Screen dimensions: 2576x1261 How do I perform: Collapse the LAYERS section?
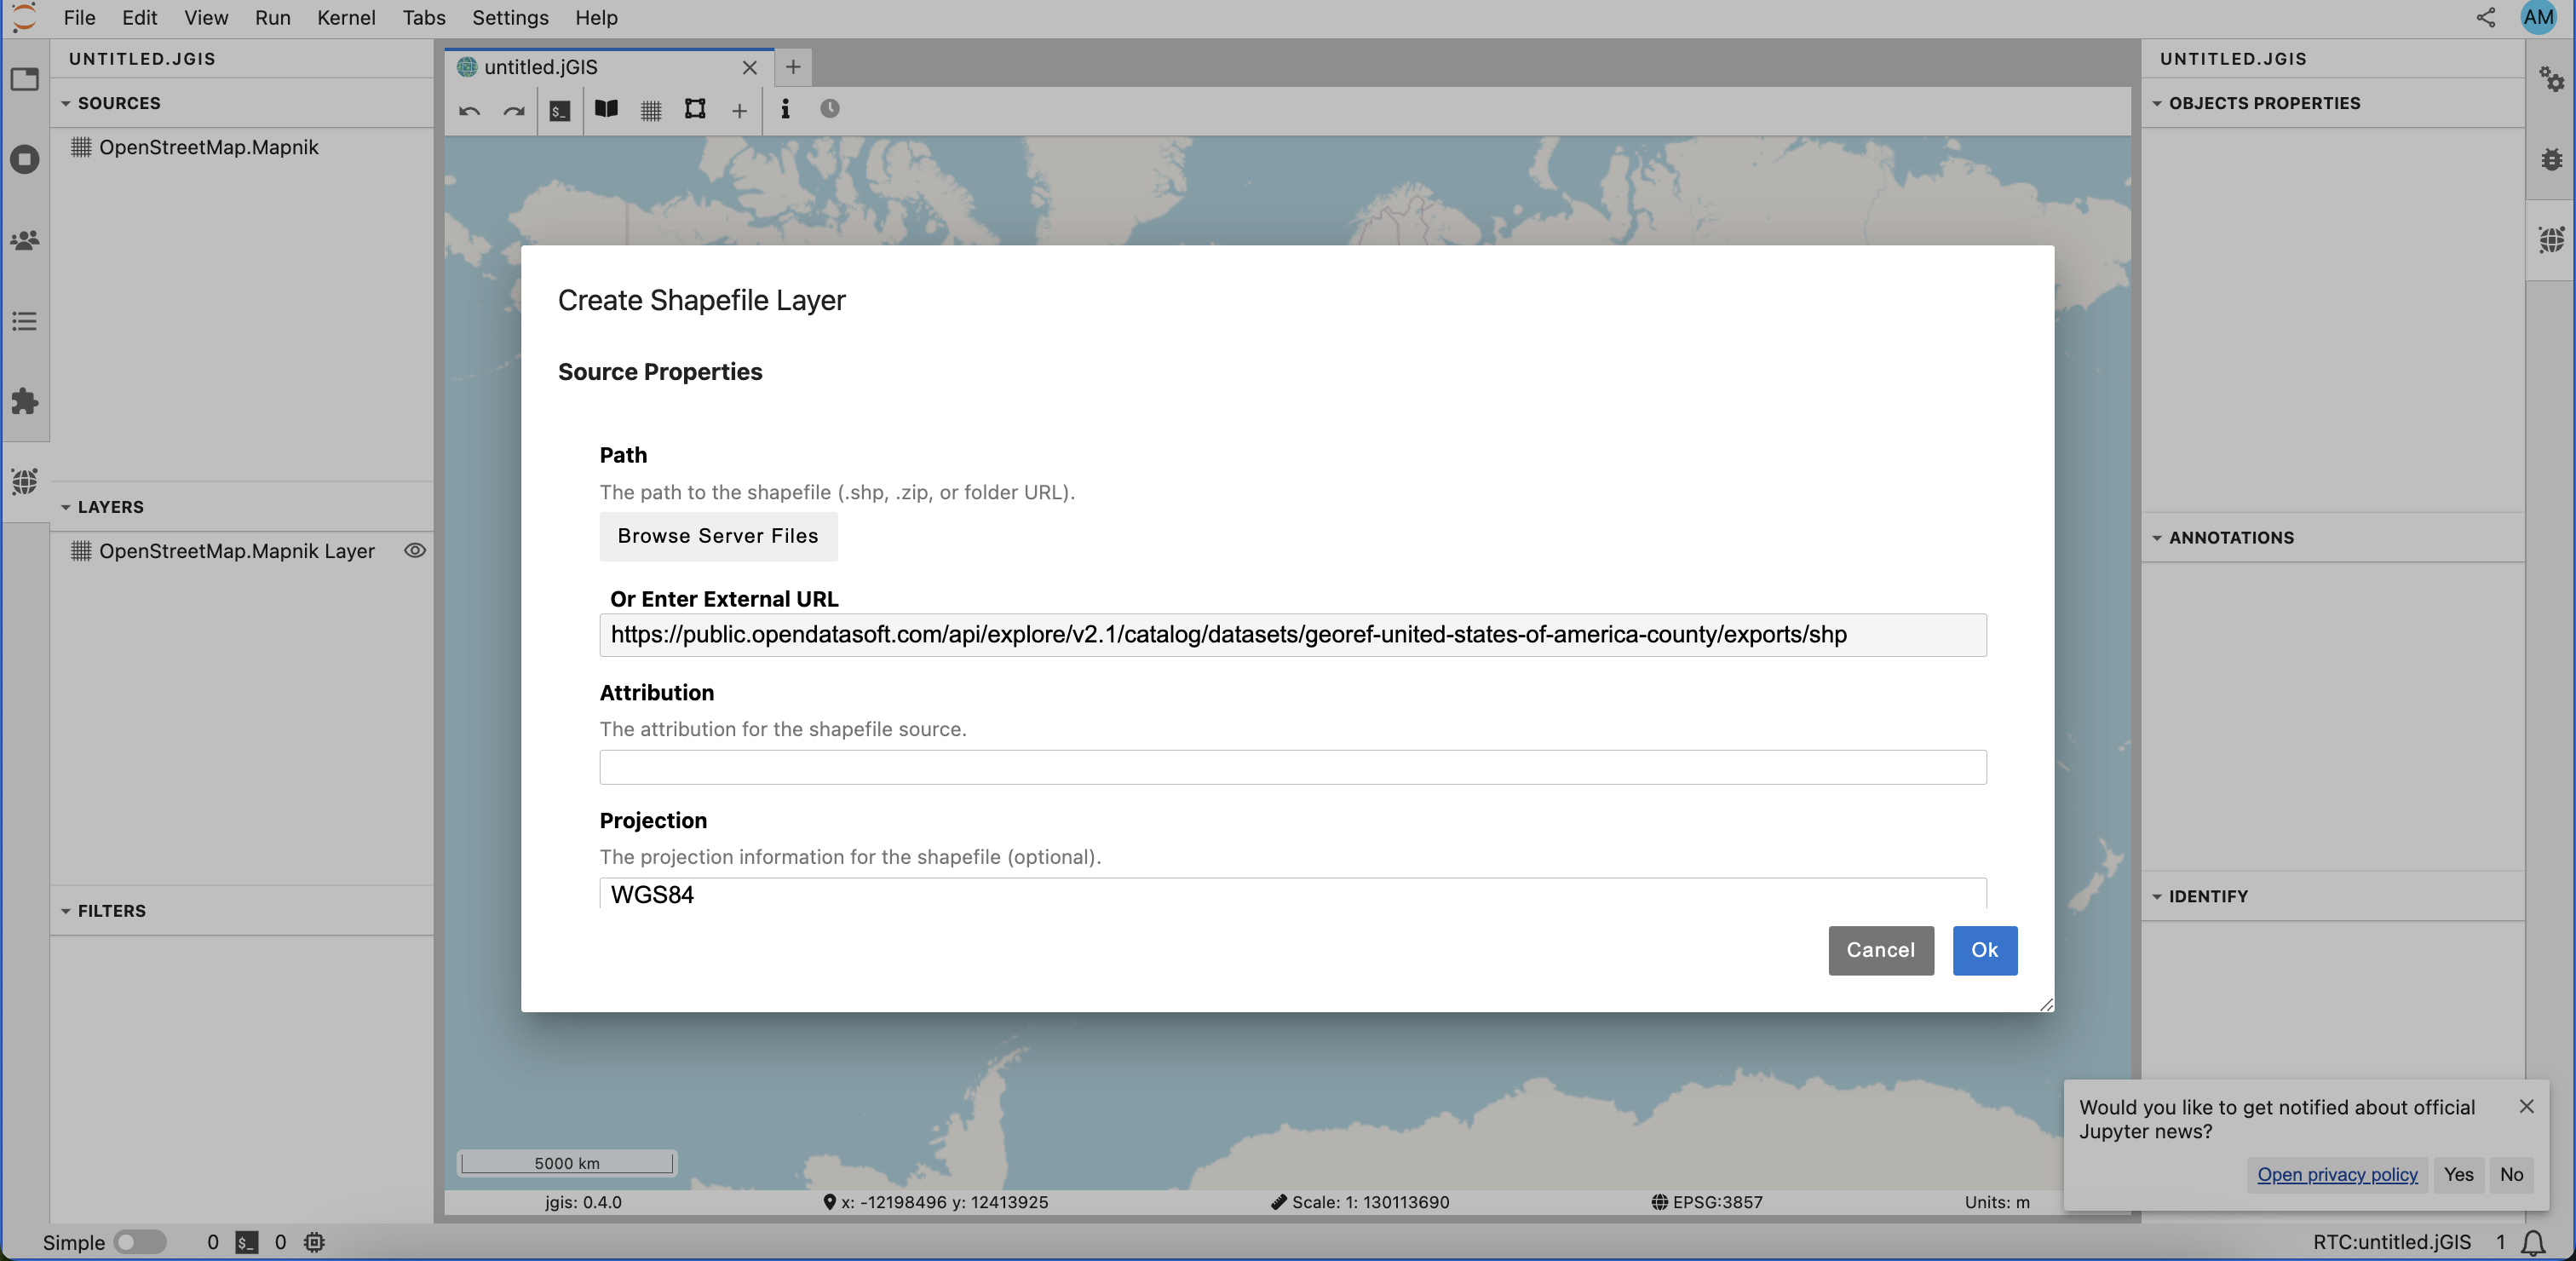[x=66, y=507]
